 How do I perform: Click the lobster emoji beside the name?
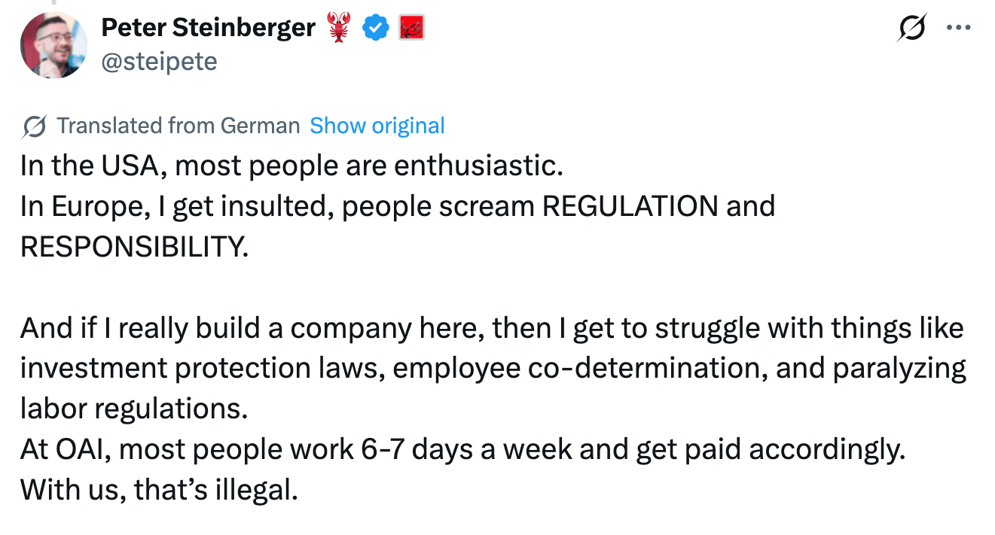pyautogui.click(x=338, y=28)
